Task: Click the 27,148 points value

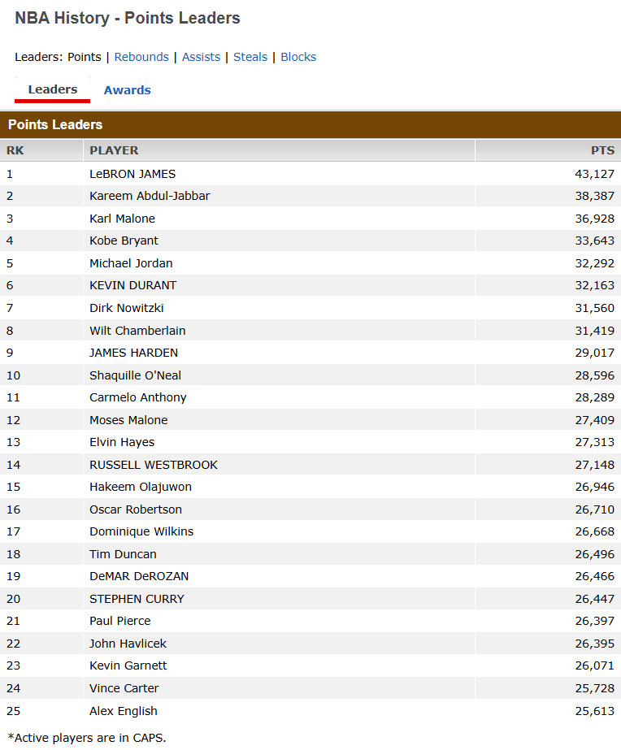Action: (x=595, y=465)
